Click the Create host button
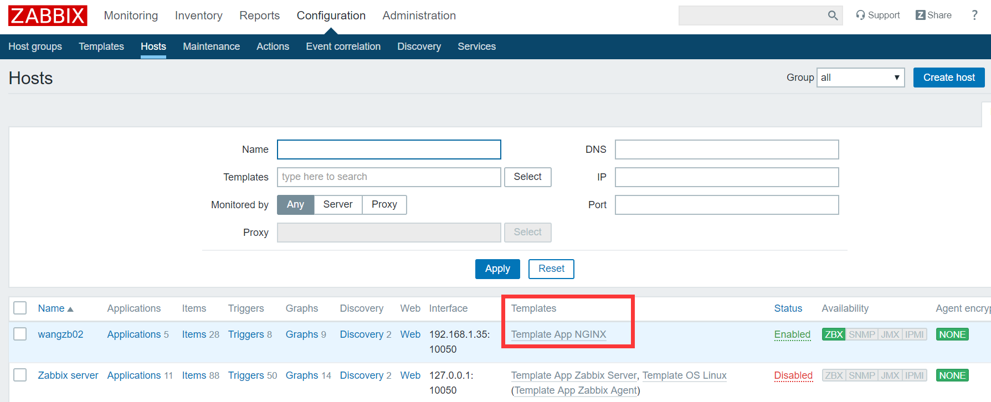Viewport: 991px width, 402px height. coord(949,78)
